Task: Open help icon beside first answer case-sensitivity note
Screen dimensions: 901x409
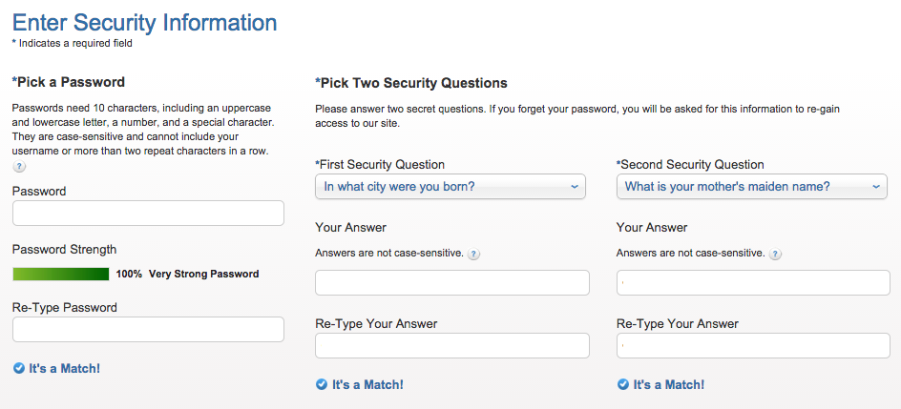Action: pos(473,254)
